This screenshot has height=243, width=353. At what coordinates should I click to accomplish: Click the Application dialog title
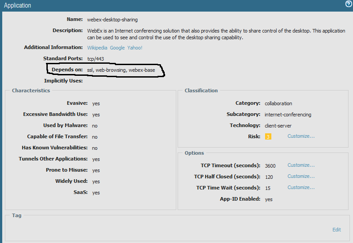click(17, 6)
